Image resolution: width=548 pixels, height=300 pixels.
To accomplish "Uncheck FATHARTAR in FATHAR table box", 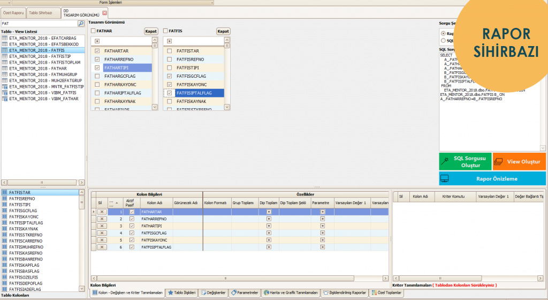I will 97,51.
